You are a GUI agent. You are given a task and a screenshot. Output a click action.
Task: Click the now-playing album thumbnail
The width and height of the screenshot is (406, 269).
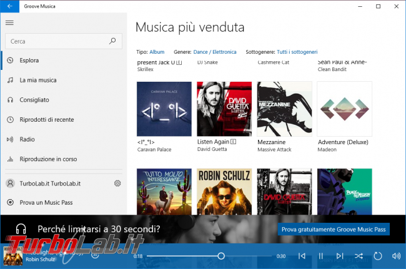point(13,256)
